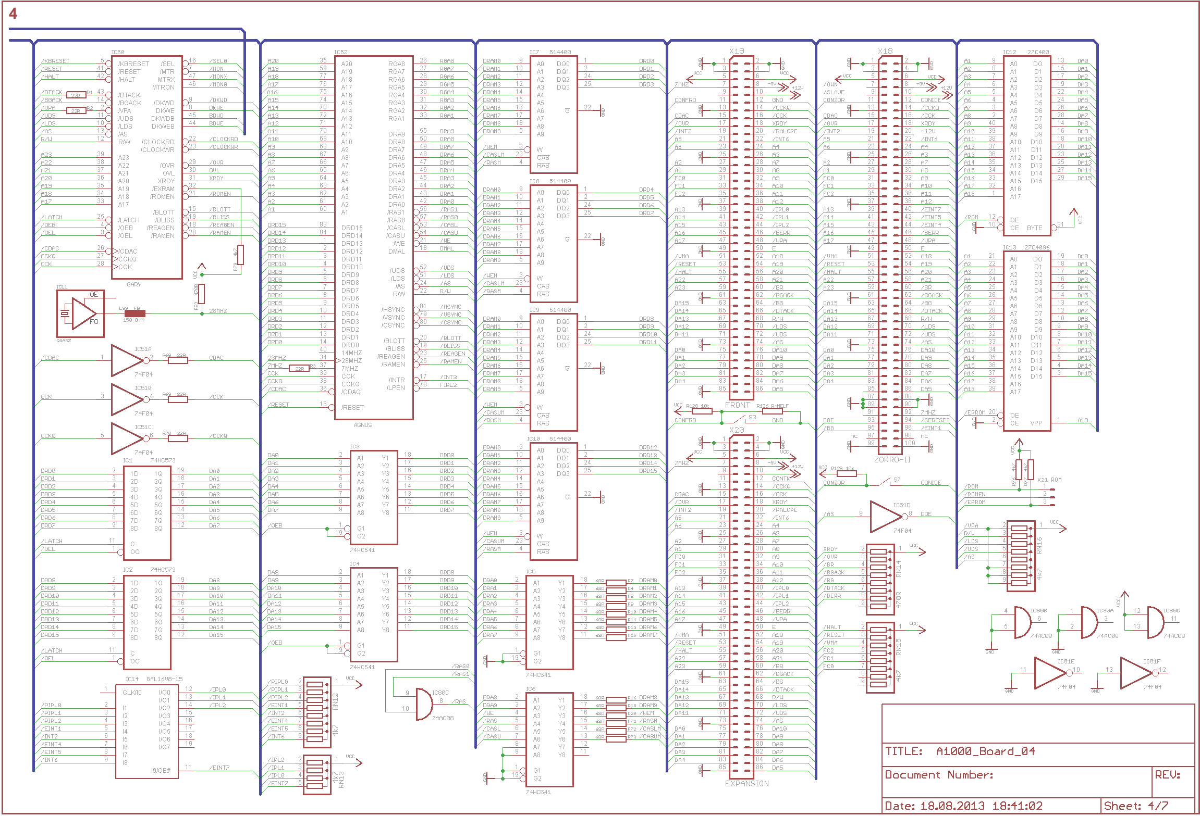Screen dimensions: 1200x816
Task: Select the "Date: 18.08.2013 18:41:02" text
Action: (963, 806)
